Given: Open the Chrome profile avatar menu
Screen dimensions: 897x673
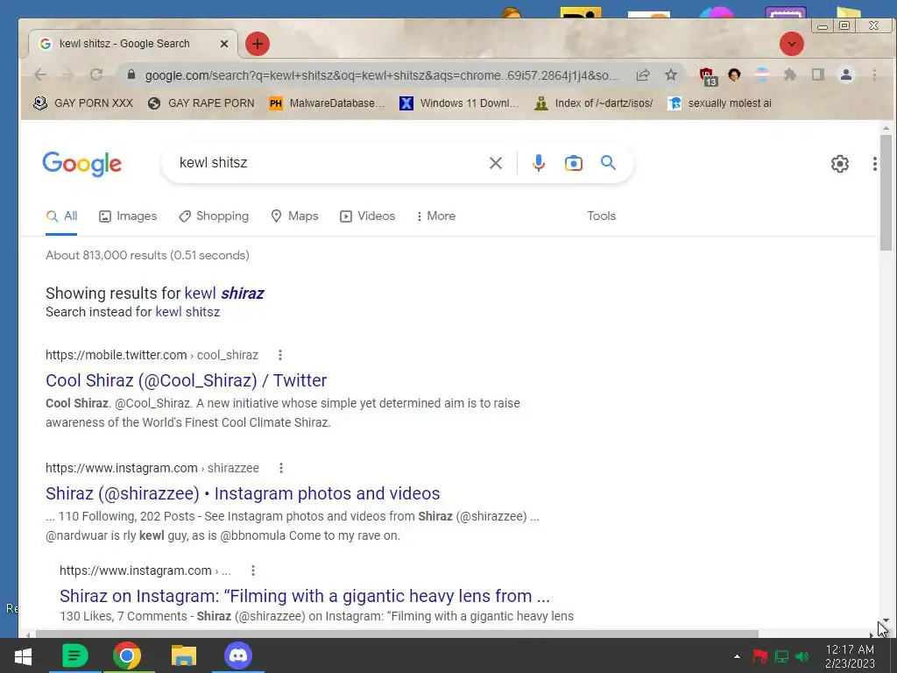Looking at the screenshot, I should click(x=846, y=74).
